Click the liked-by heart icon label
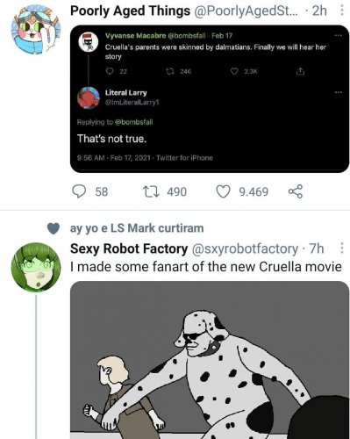The image size is (350, 439). pos(54,228)
